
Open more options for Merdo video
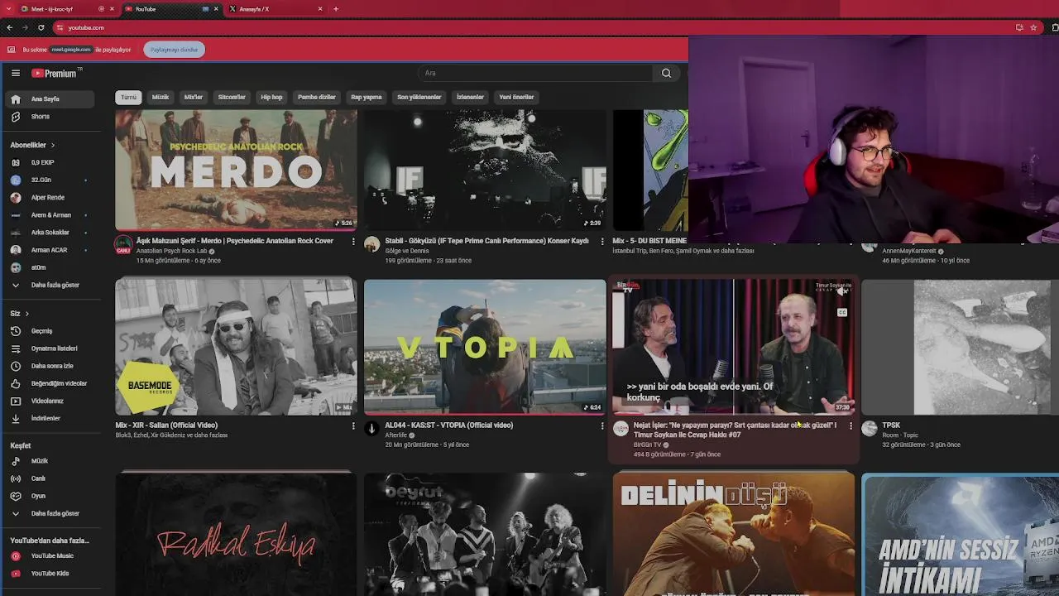pos(353,242)
